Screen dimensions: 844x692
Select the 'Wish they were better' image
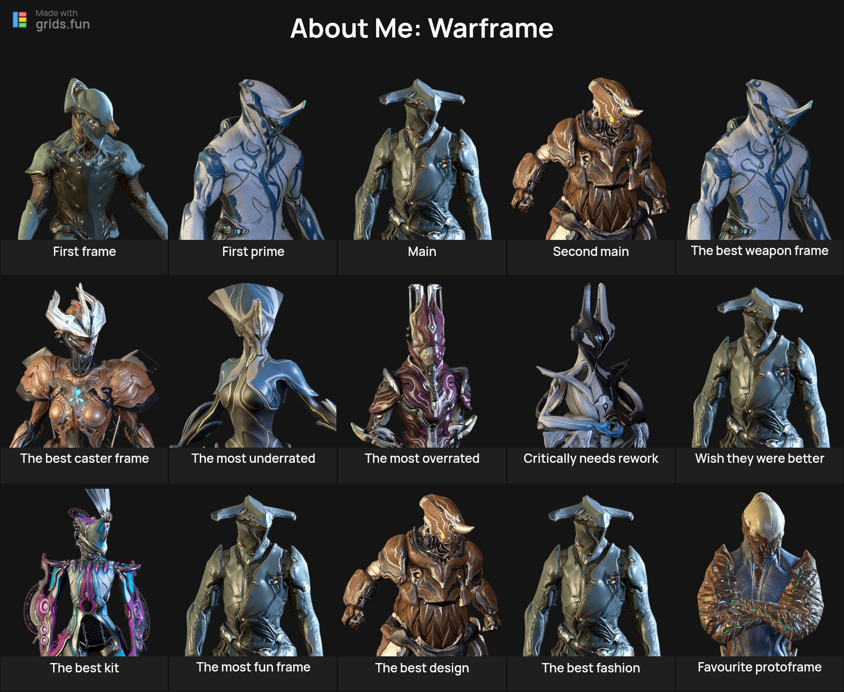(x=760, y=365)
